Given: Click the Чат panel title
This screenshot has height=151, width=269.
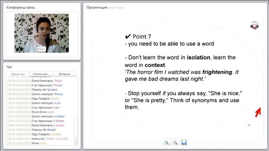Looking at the screenshot, I should 9,67.
